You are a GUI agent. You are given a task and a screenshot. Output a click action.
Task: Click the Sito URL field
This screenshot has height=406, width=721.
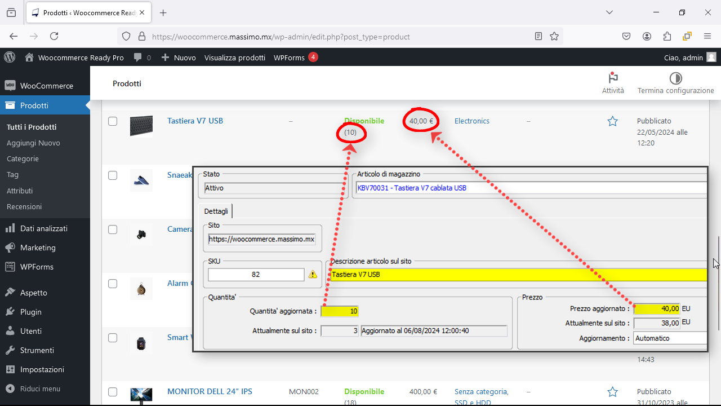(262, 239)
